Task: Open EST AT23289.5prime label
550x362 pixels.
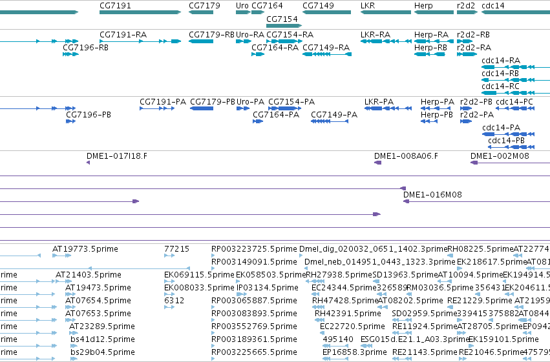Action: click(102, 327)
